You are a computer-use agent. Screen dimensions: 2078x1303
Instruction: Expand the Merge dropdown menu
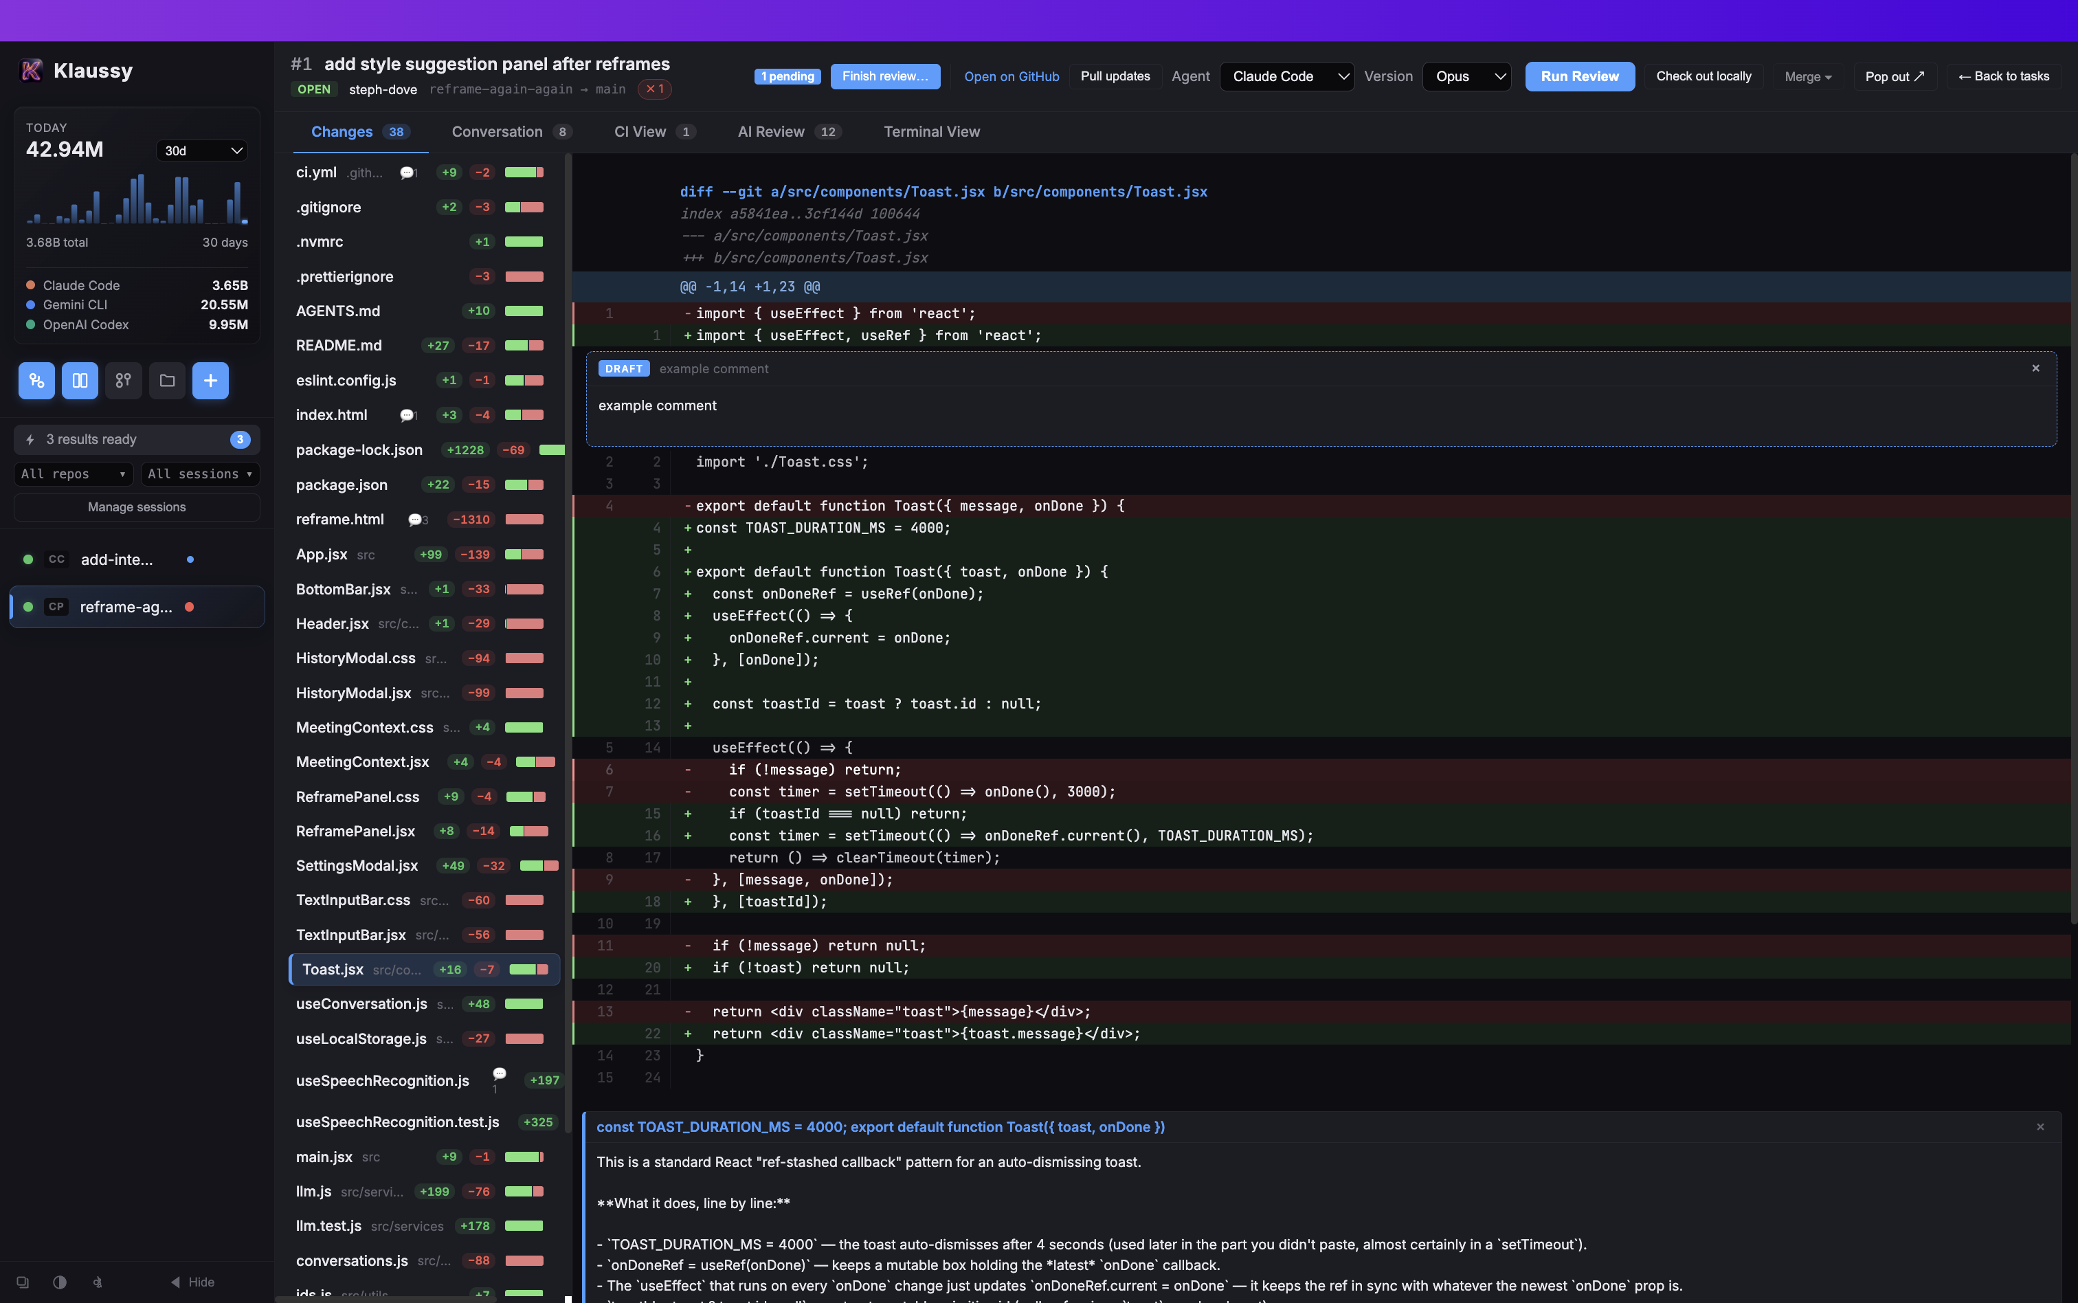tap(1807, 76)
